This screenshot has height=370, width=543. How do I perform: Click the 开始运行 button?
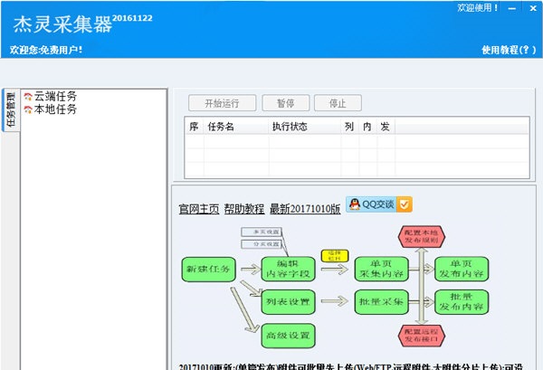222,103
